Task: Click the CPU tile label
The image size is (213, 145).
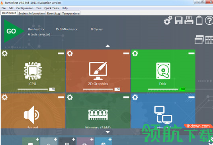Action: point(33,84)
